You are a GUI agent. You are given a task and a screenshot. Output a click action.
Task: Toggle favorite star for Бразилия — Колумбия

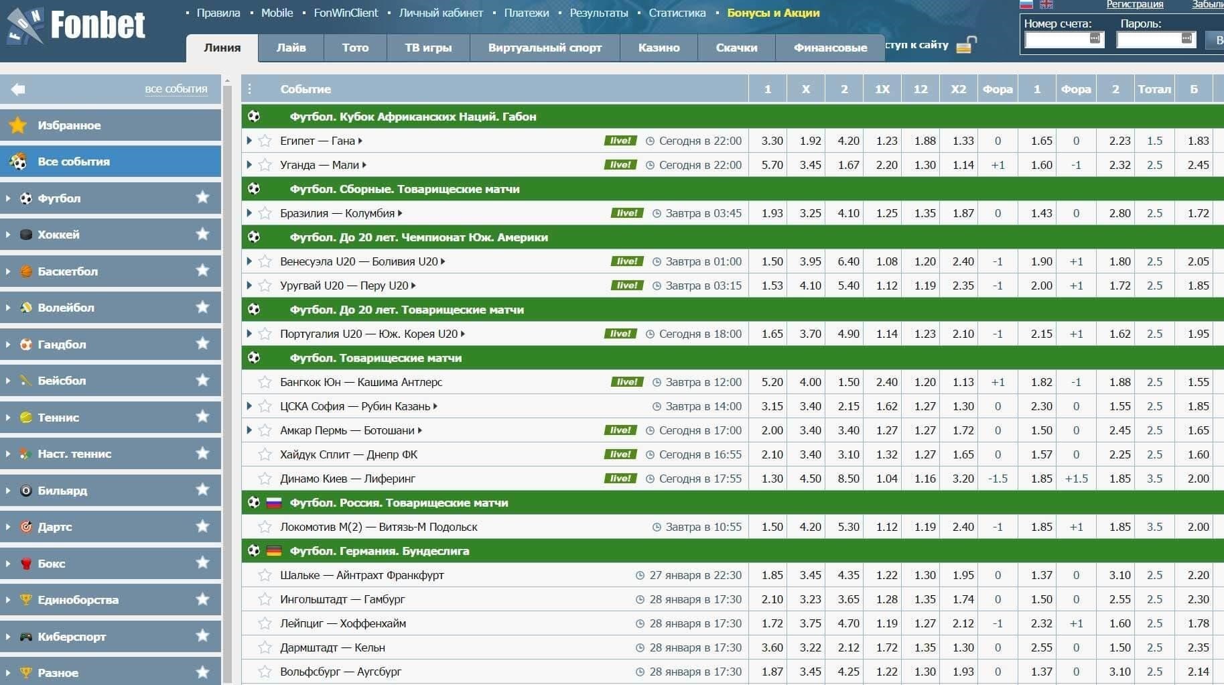tap(265, 213)
